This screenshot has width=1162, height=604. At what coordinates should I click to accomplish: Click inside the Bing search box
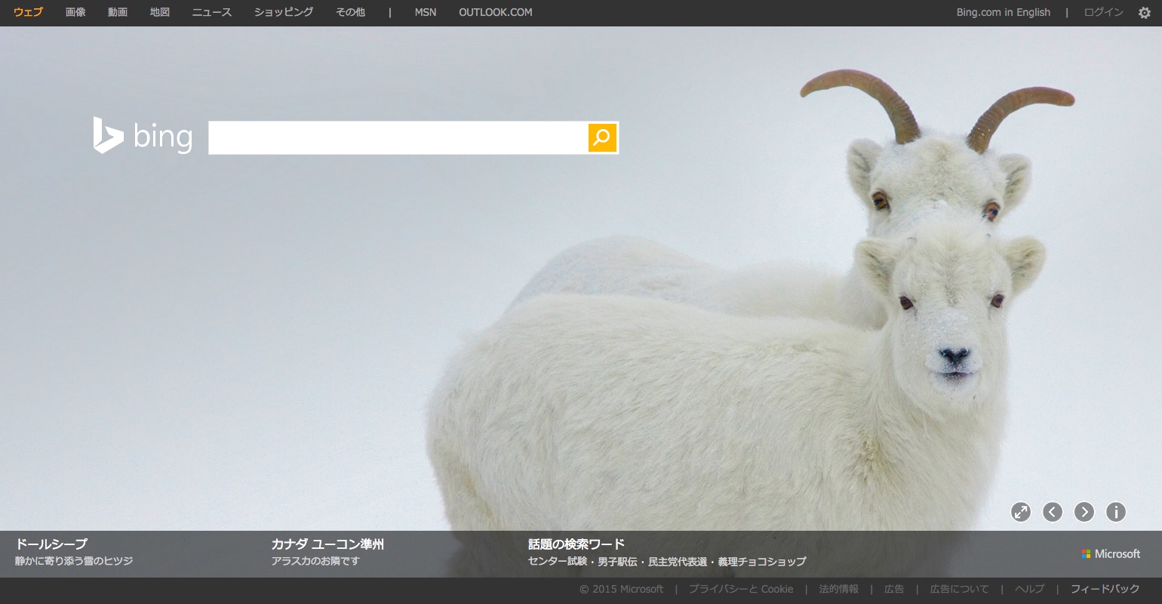click(398, 137)
